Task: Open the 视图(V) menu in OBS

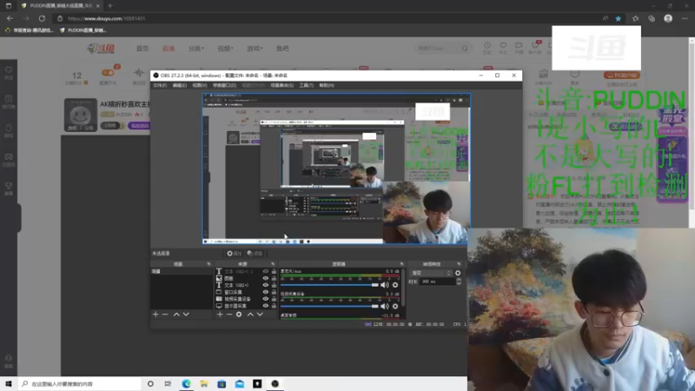Action: (200, 85)
